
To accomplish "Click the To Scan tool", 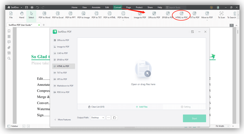I will (221, 15).
